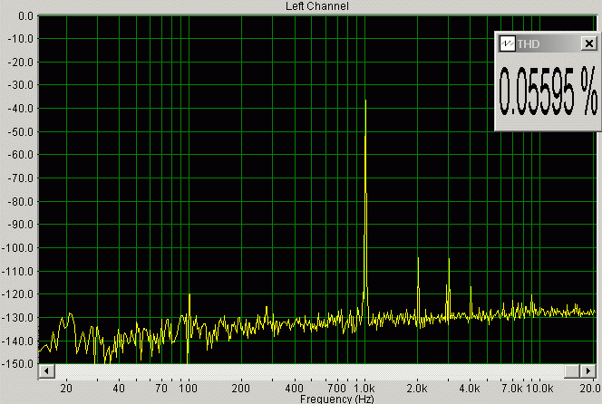This screenshot has width=602, height=404.
Task: Click the 'Frequency (Hz)' axis label
Action: coord(336,399)
